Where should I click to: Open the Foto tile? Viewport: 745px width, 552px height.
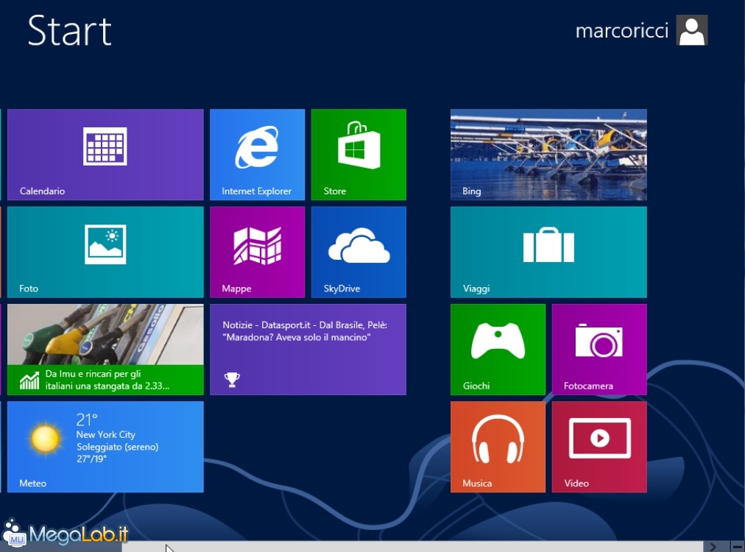[x=105, y=252]
